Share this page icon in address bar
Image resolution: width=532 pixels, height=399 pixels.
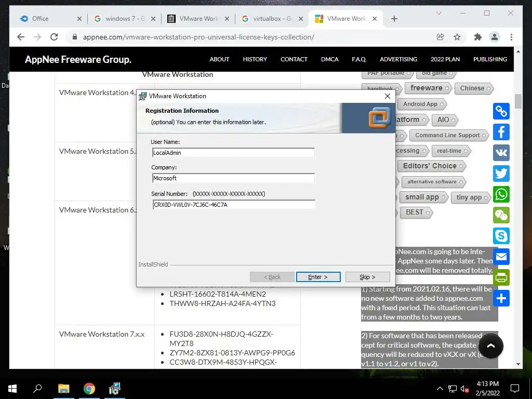(x=441, y=37)
